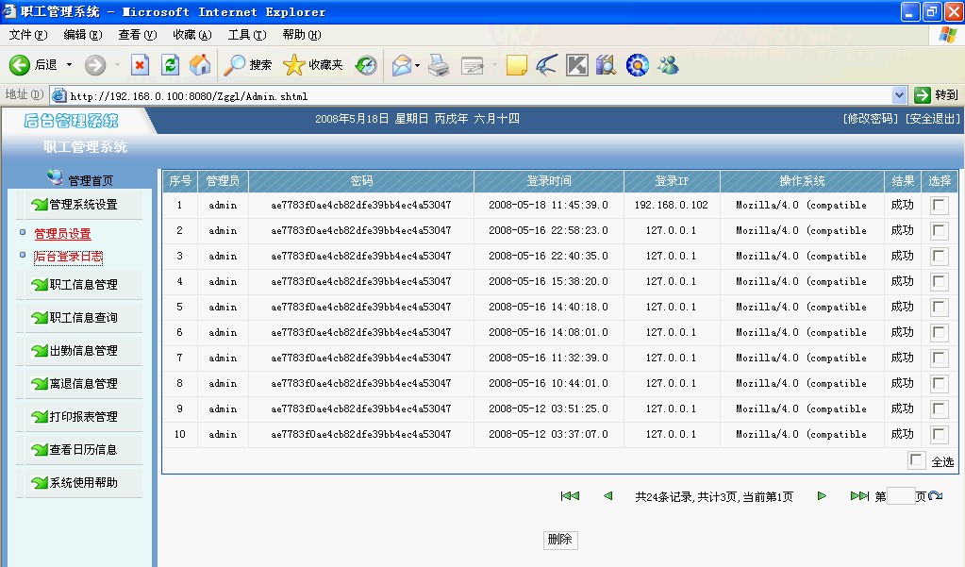Open the 工具(T) menu
This screenshot has height=567, width=965.
(247, 35)
